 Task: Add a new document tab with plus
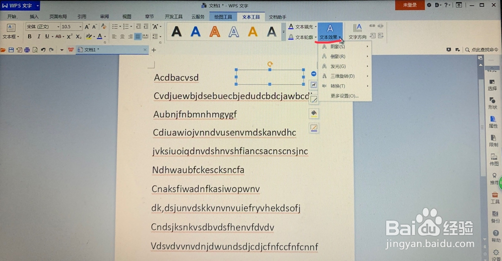(154, 50)
